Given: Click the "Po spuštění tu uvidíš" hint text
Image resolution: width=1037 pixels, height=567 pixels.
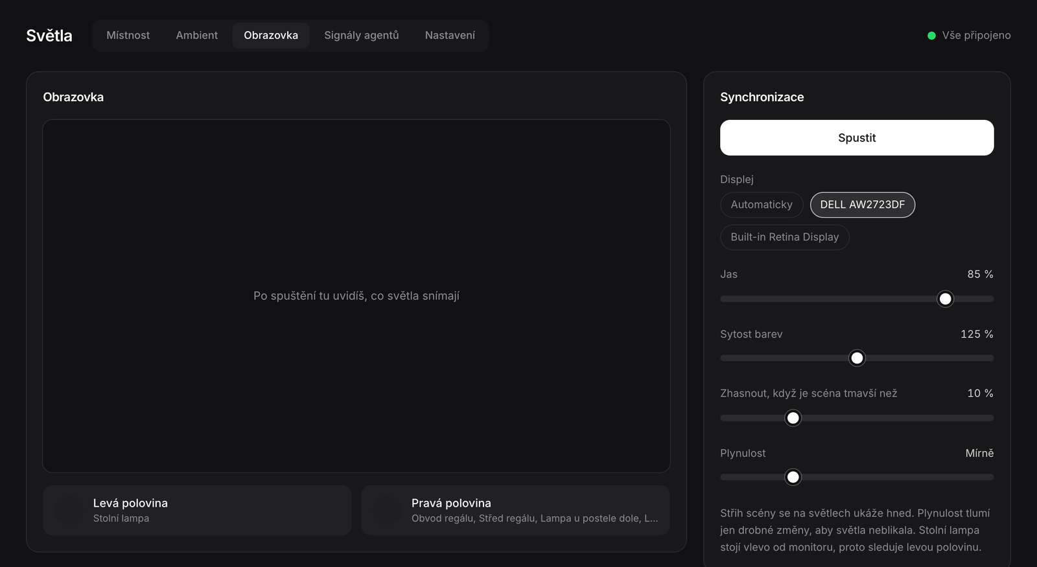Looking at the screenshot, I should 356,296.
